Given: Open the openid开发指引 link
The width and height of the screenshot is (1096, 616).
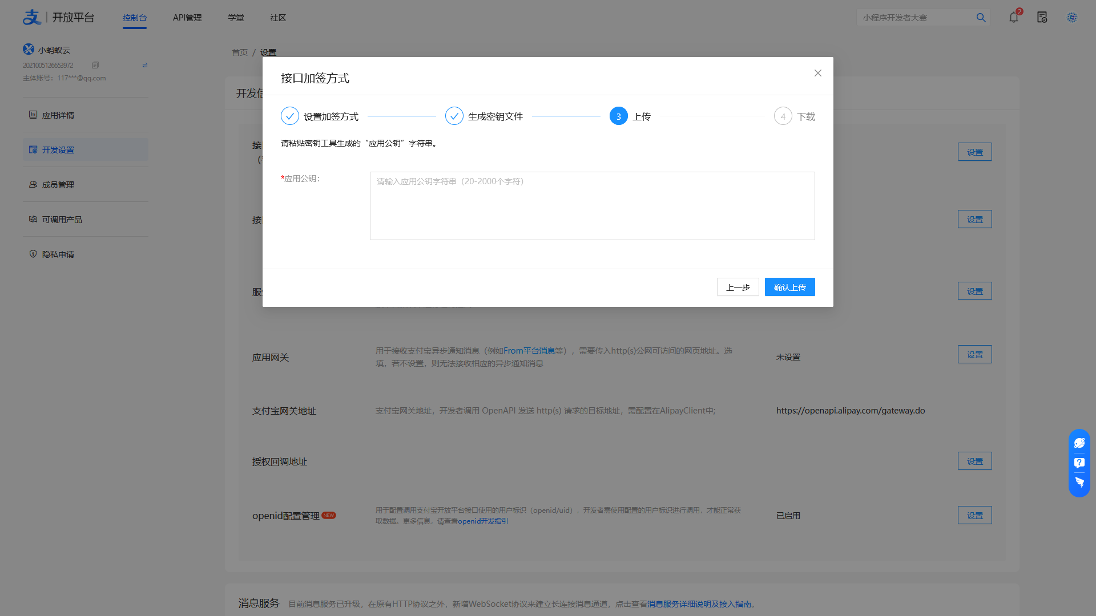Looking at the screenshot, I should tap(482, 521).
